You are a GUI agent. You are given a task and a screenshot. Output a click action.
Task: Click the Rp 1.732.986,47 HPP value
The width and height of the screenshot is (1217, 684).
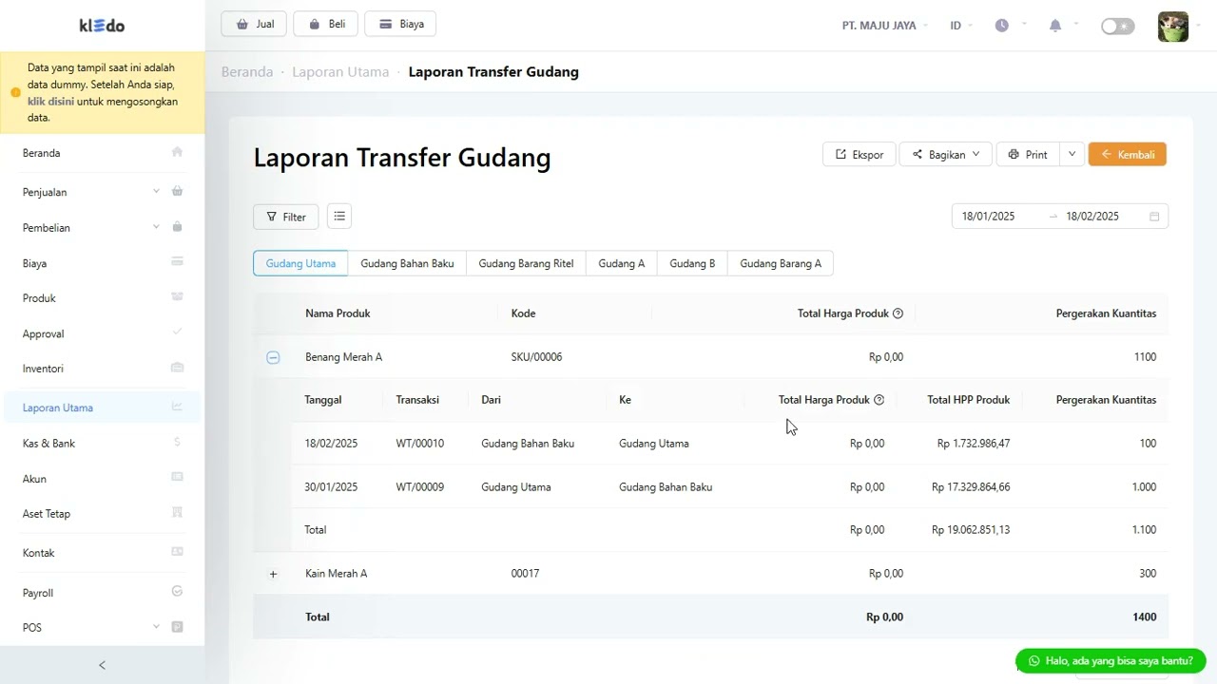(974, 444)
